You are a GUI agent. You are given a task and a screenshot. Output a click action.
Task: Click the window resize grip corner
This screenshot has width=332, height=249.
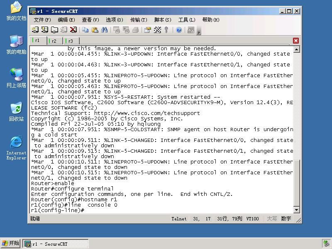pyautogui.click(x=298, y=220)
